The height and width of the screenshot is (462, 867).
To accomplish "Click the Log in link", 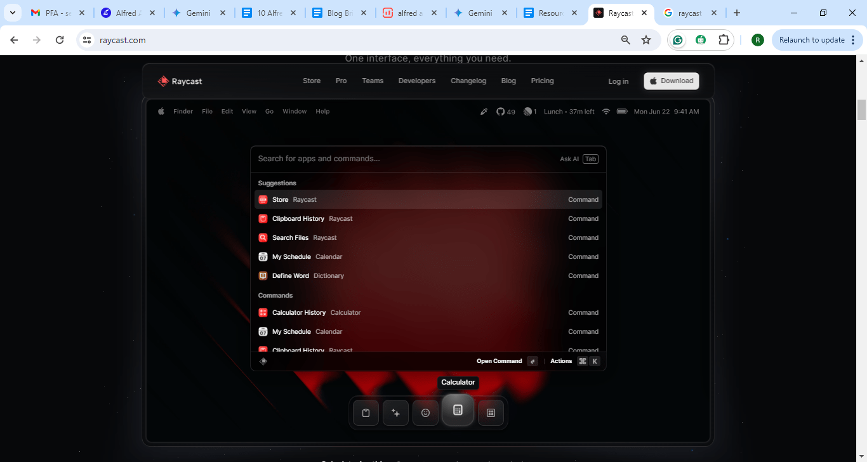I will click(x=618, y=81).
